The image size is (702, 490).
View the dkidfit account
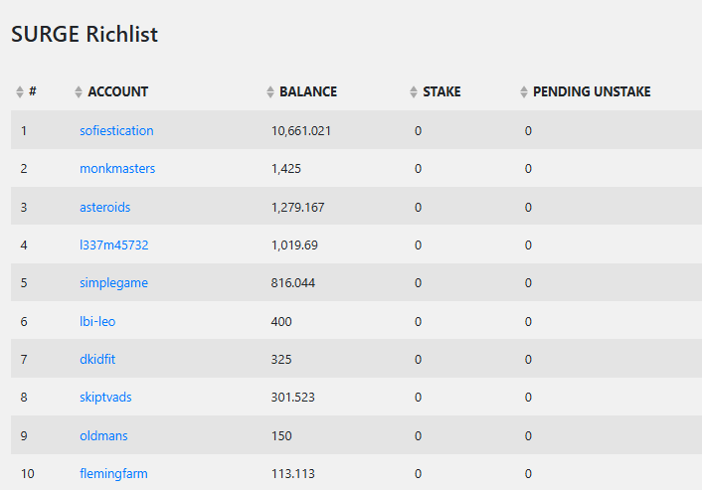(97, 360)
